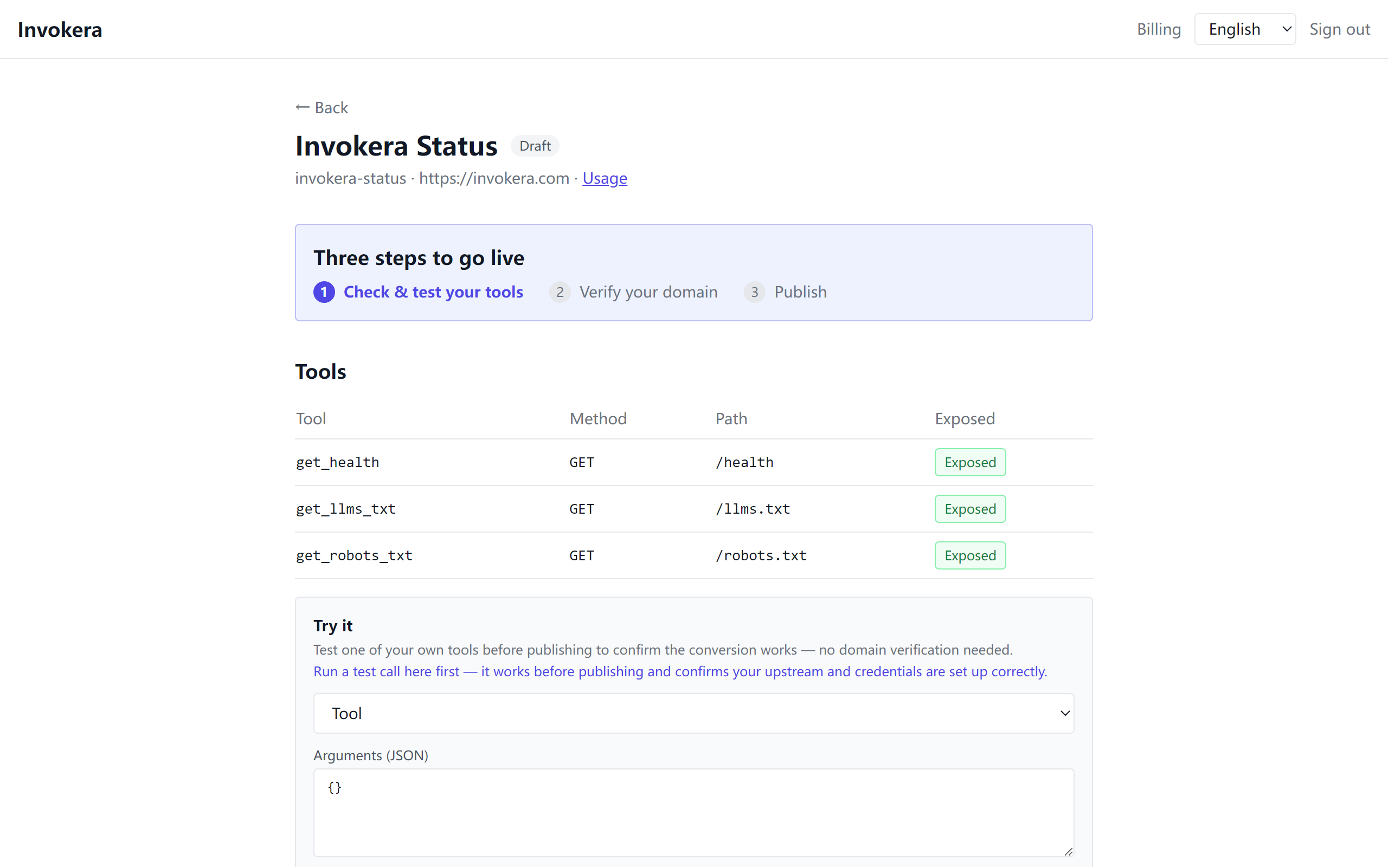
Task: Click the invokera-status slug text
Action: point(350,178)
